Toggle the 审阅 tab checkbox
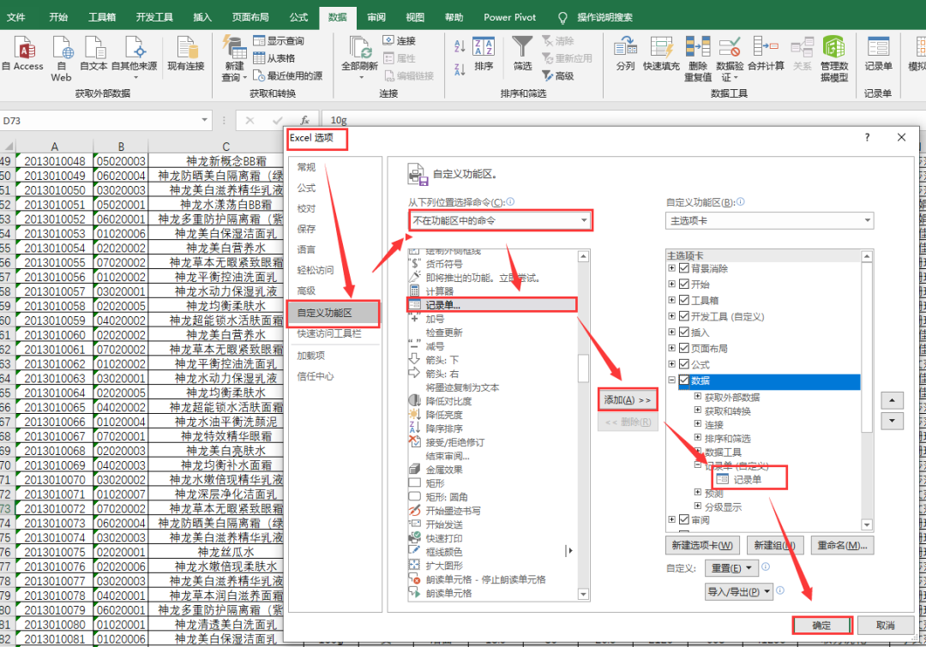926x647 pixels. 684,519
